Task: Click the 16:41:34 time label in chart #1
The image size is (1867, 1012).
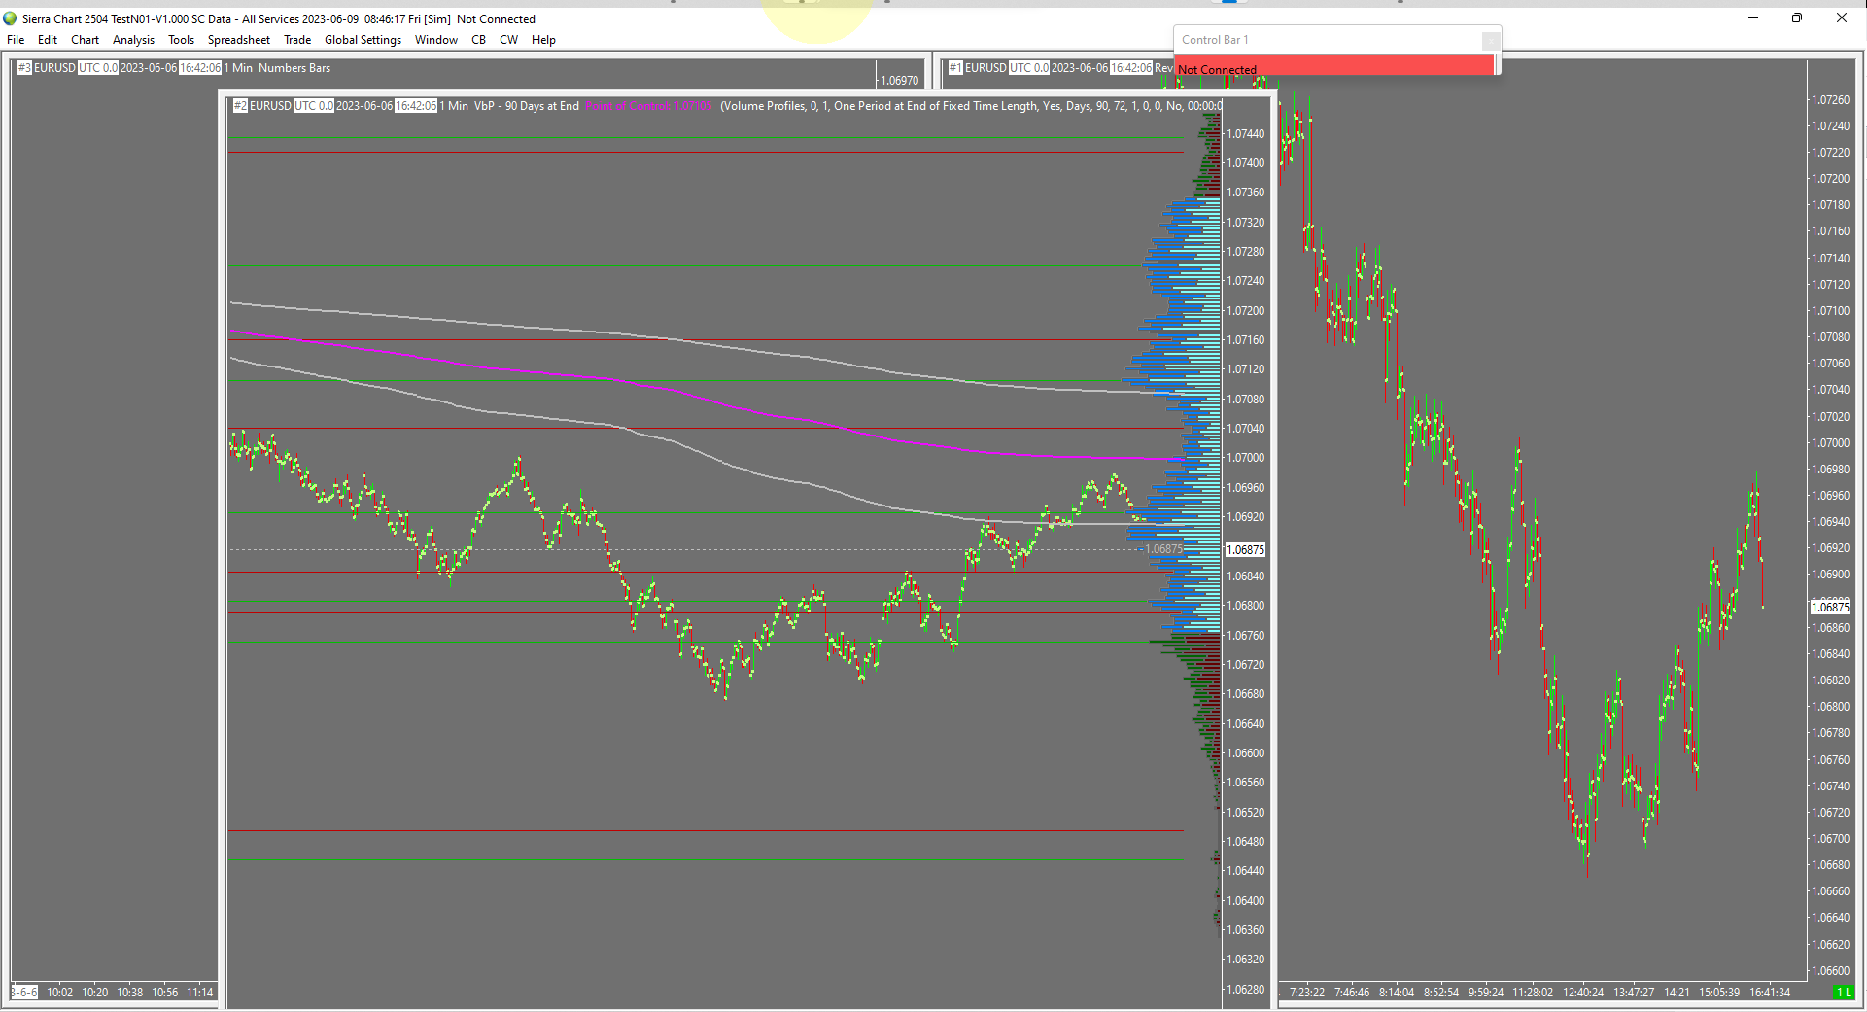Action: pos(1770,993)
